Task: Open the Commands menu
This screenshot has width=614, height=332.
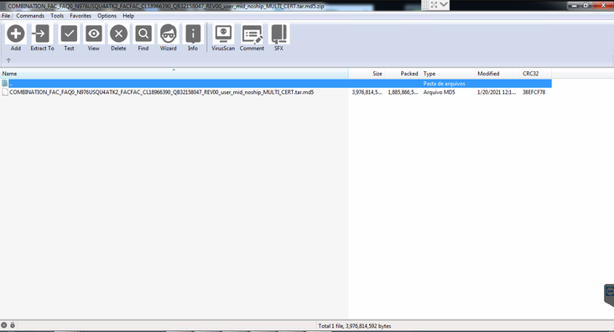Action: point(30,16)
